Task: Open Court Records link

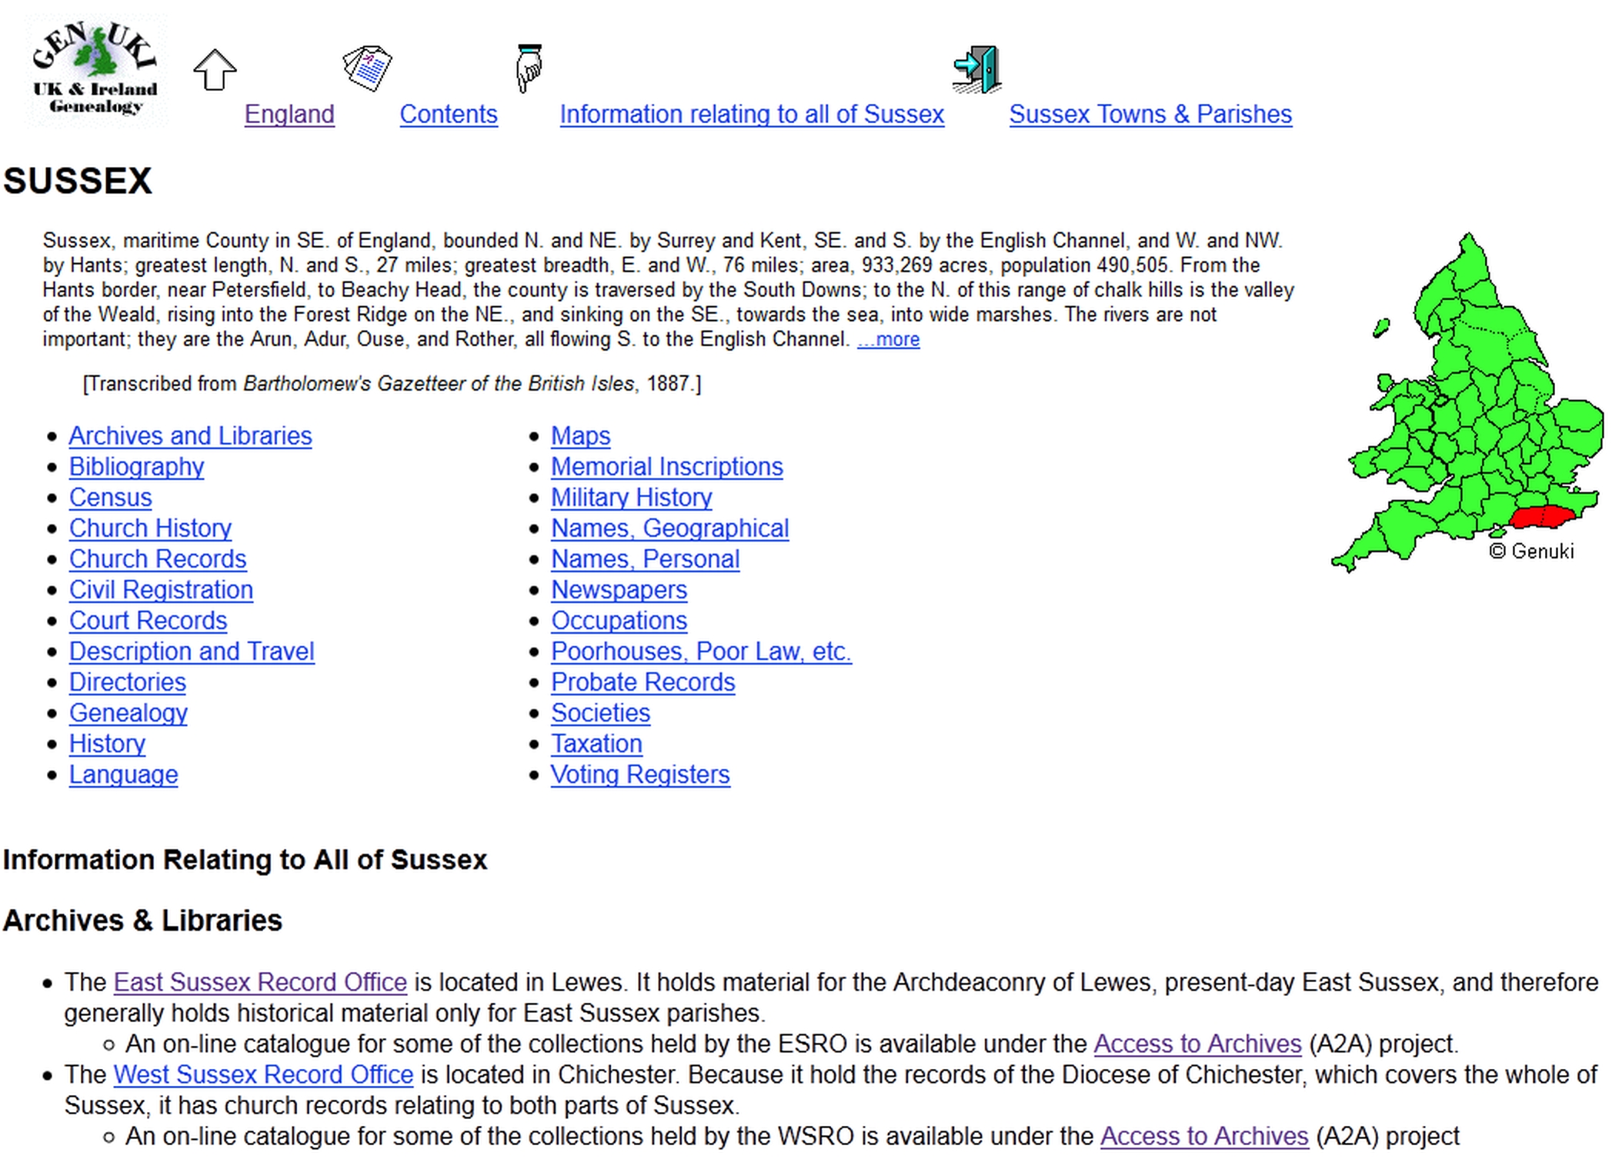Action: tap(148, 621)
